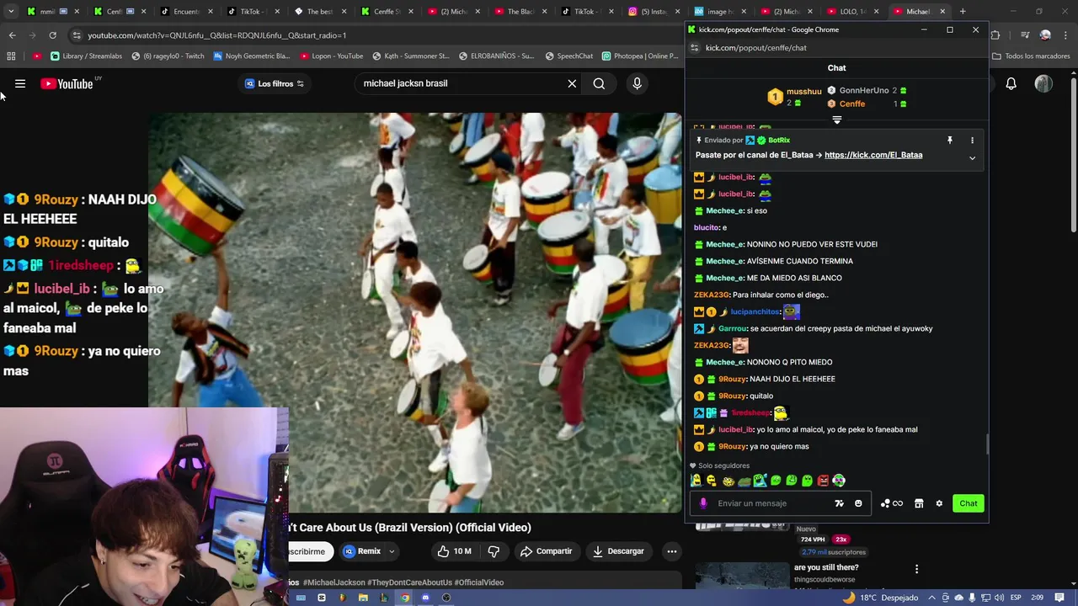The width and height of the screenshot is (1078, 606).
Task: Open the Kick emoji picker
Action: click(858, 503)
